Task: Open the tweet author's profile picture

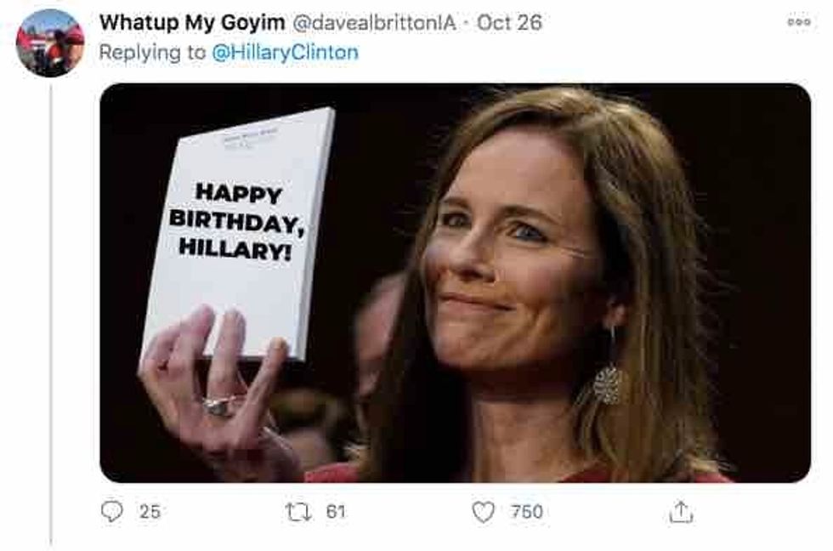Action: coord(50,43)
